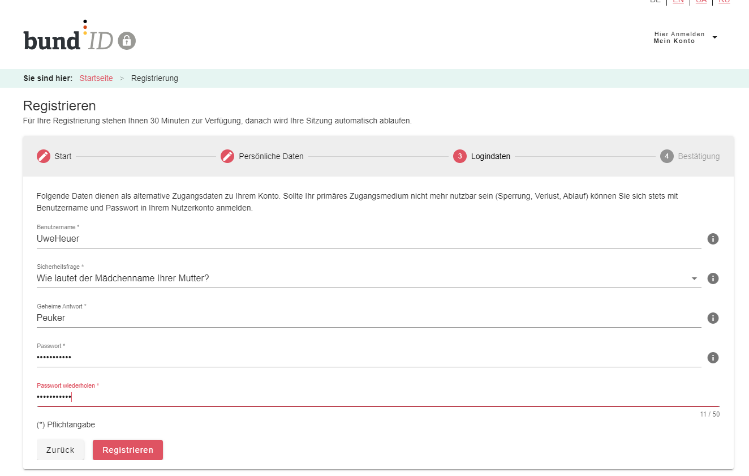This screenshot has width=749, height=476.
Task: Go to the Logindaten step label
Action: pos(490,156)
